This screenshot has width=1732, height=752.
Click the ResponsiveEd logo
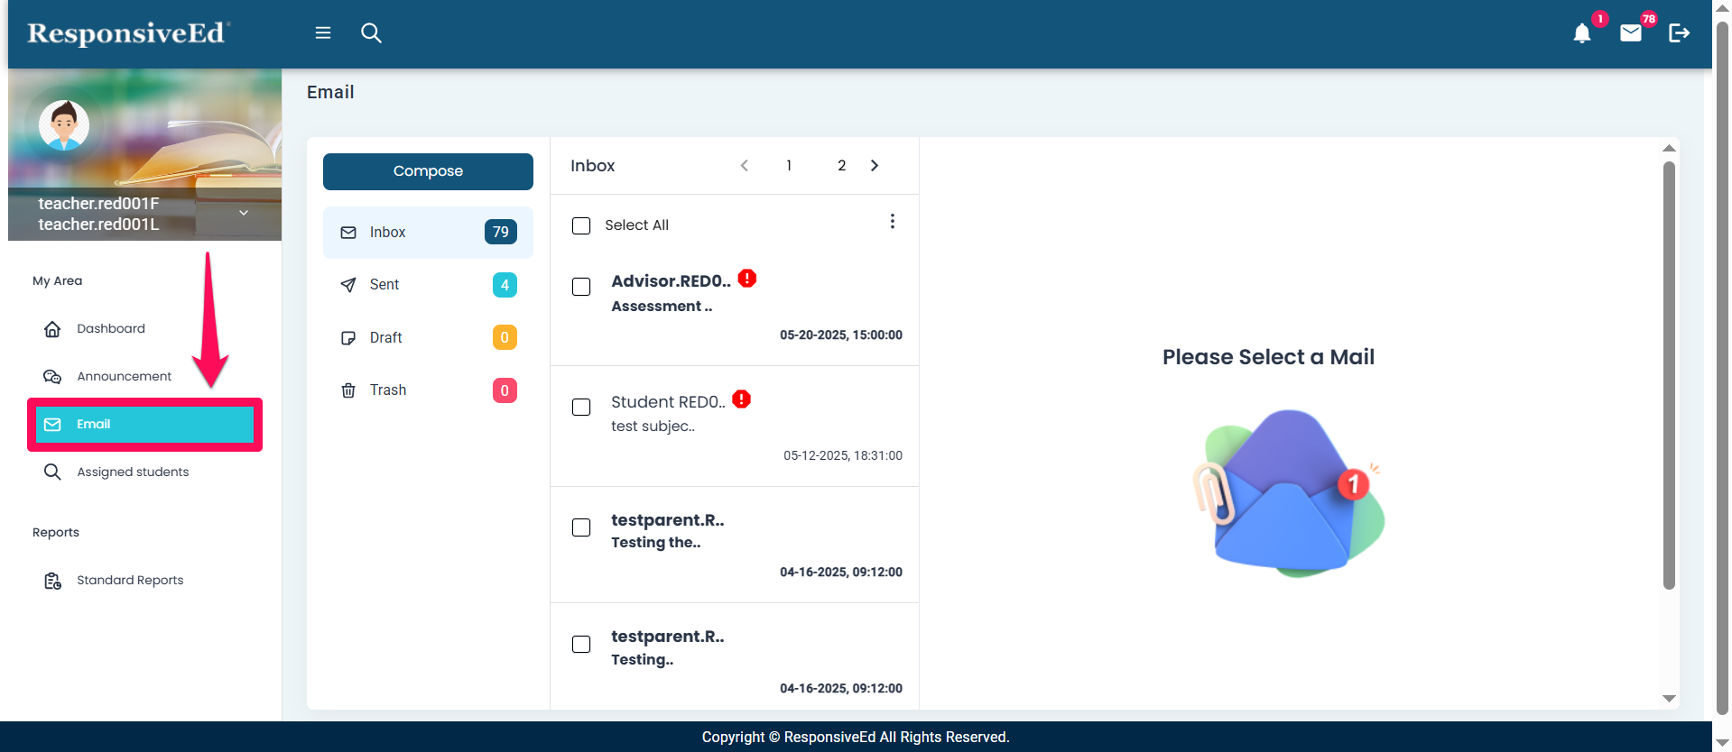coord(128,33)
